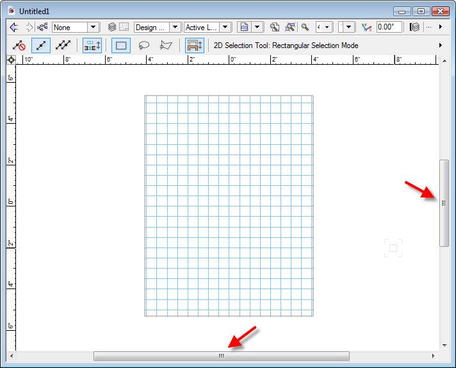Open the None class dropdown
This screenshot has width=456, height=368.
(93, 28)
